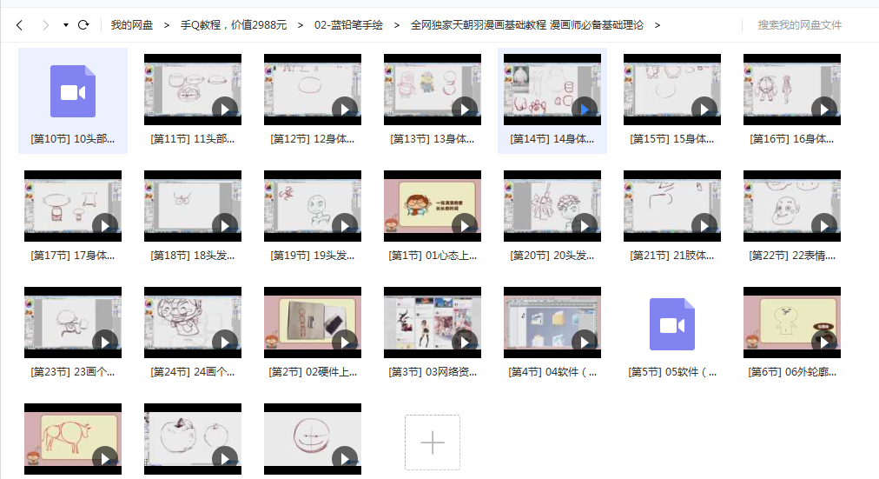Select the file name [第22节] 22表情...
The height and width of the screenshot is (479, 879).
(x=792, y=256)
